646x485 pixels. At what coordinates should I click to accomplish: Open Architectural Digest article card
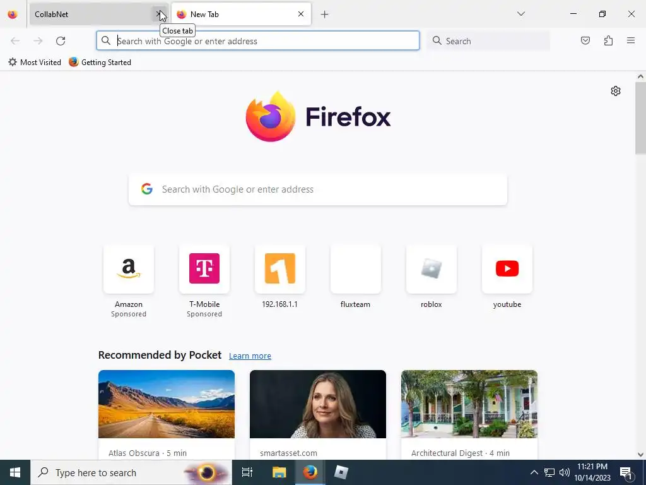click(x=469, y=415)
